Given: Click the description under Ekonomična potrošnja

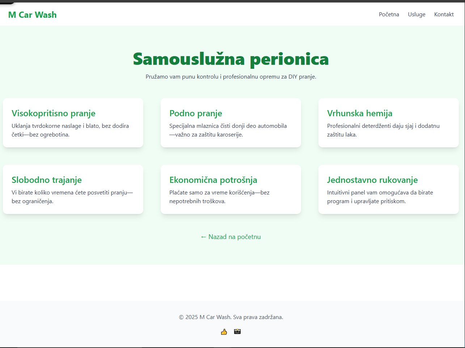Looking at the screenshot, I should (x=219, y=197).
